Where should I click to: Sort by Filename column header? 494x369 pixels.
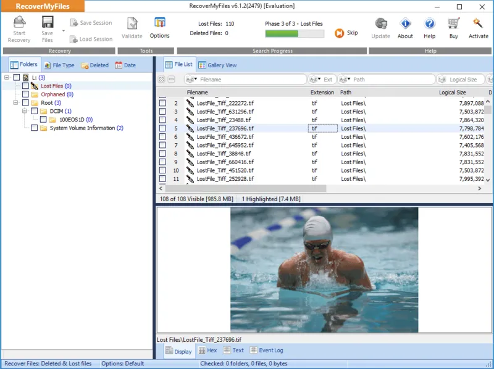pos(197,93)
